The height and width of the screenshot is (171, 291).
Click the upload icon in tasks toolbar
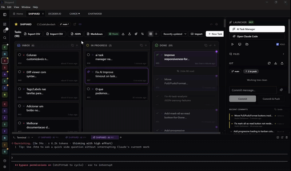pos(129,34)
